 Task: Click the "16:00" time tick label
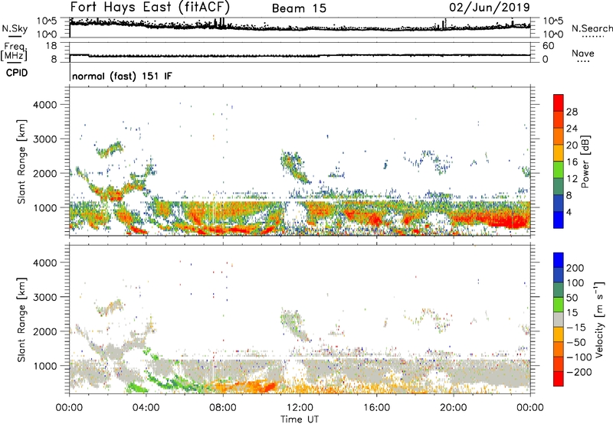376,408
